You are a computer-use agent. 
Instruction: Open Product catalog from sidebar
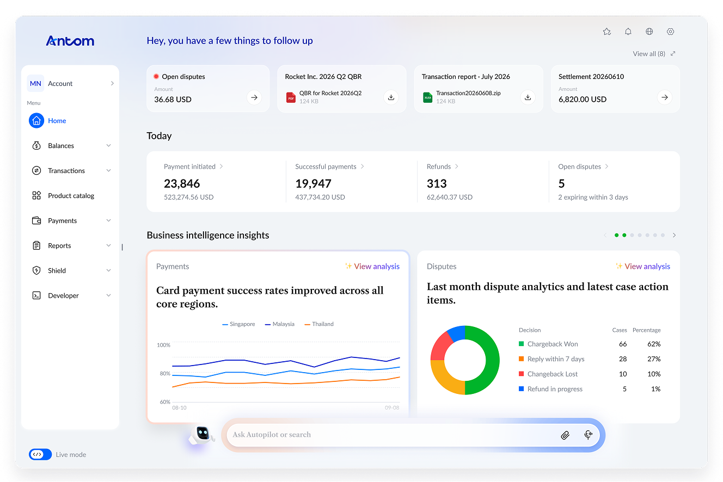tap(71, 196)
